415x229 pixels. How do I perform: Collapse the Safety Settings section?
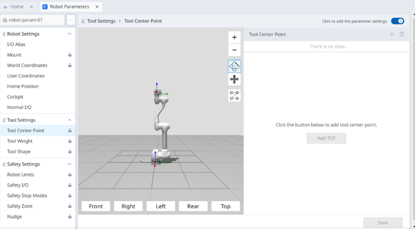coord(70,164)
